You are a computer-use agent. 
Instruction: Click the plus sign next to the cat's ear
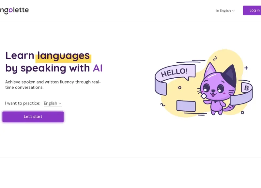tap(246, 68)
